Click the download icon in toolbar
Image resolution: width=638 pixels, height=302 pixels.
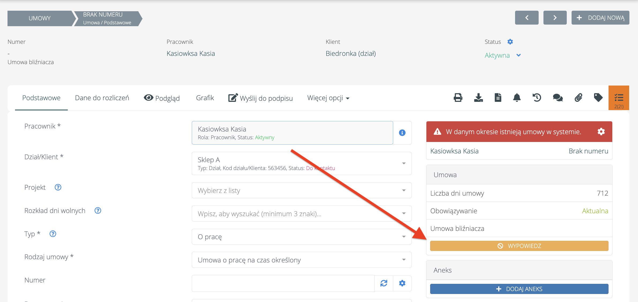click(x=478, y=98)
